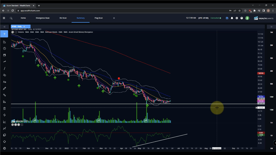
Task: Switch to Divergence Scan tab
Action: coord(43,18)
